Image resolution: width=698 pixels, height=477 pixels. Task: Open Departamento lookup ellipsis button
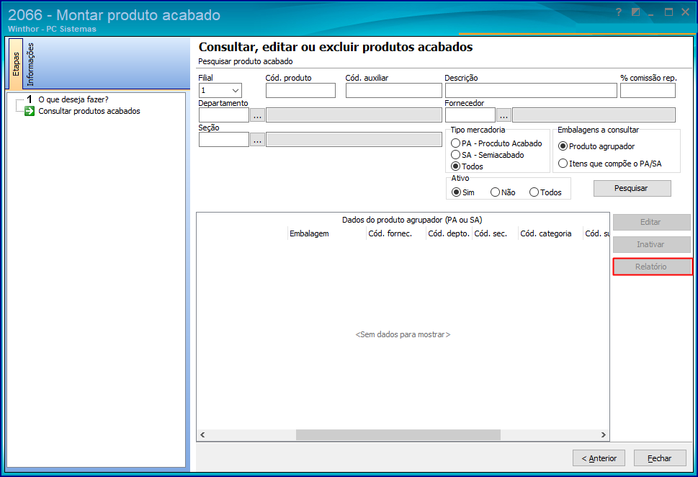point(257,115)
